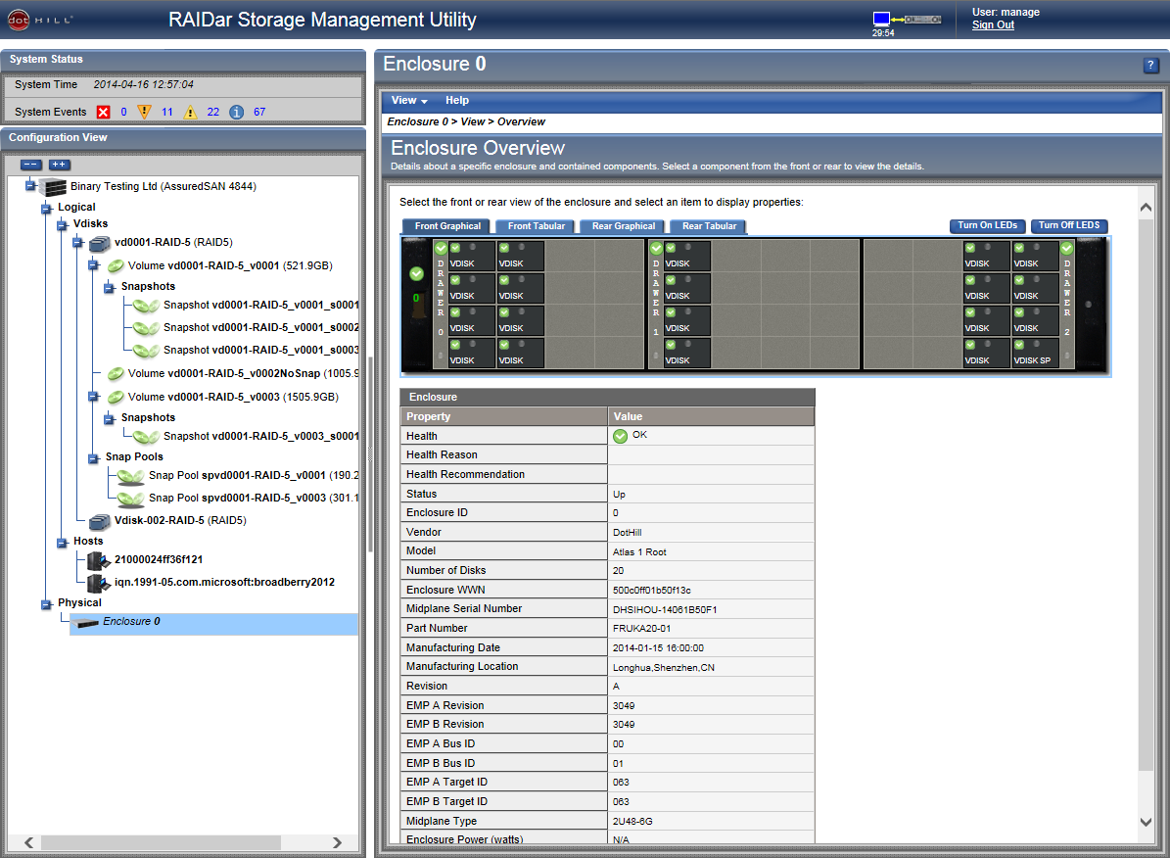Click the green OK health icon in table
This screenshot has width=1170, height=858.
pyautogui.click(x=620, y=436)
